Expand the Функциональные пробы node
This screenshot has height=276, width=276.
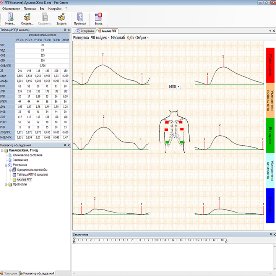(10, 170)
